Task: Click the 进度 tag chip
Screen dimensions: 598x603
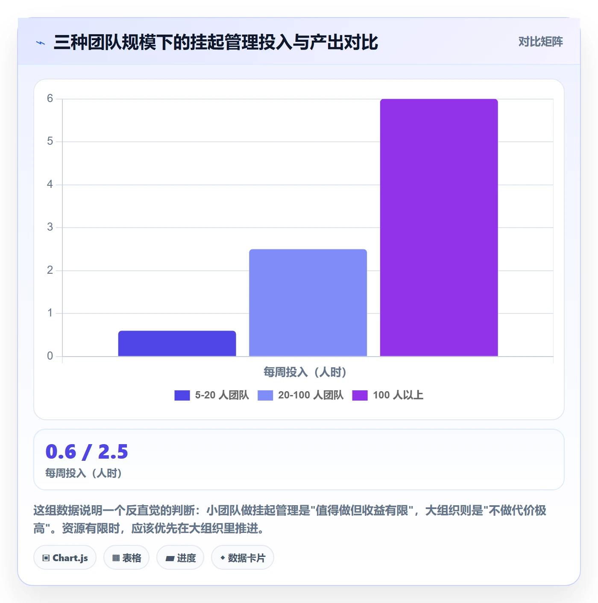Action: [x=180, y=557]
